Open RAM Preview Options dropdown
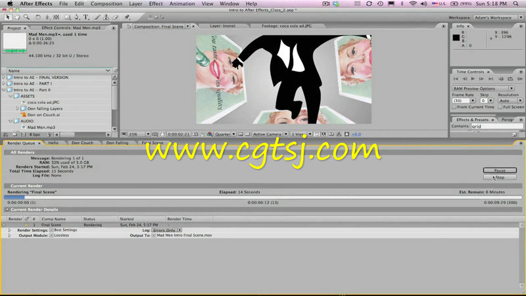Viewport: 526px width, 296px height. [483, 89]
